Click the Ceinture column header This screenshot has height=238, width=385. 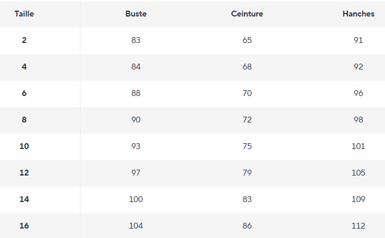247,14
